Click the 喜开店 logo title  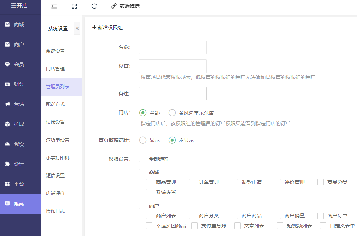click(19, 6)
